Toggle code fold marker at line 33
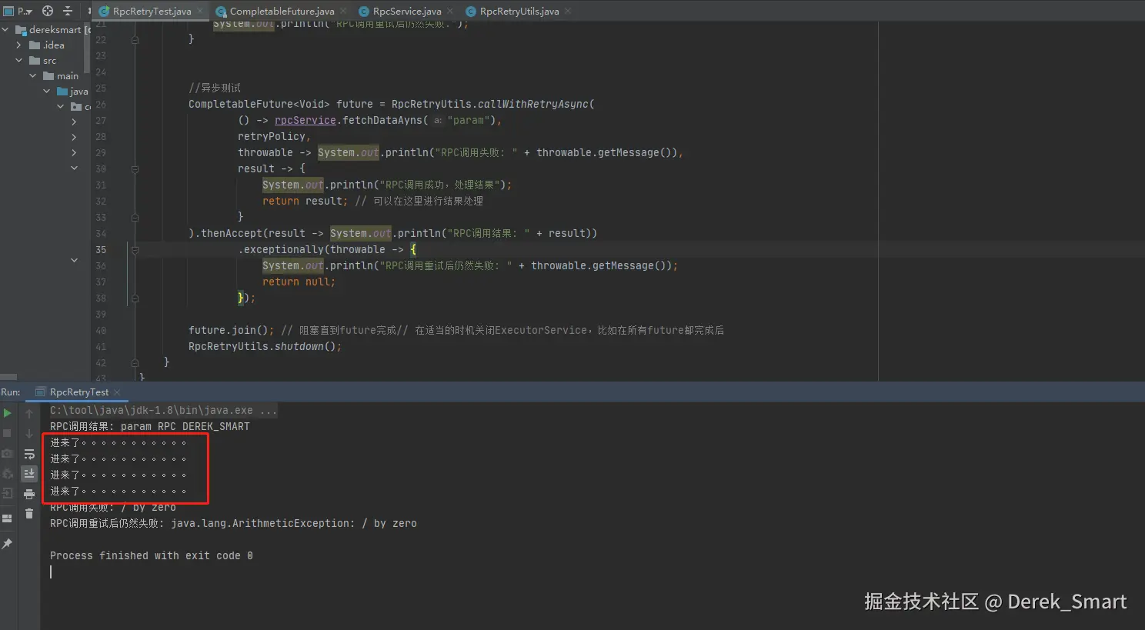1145x630 pixels. coord(135,217)
